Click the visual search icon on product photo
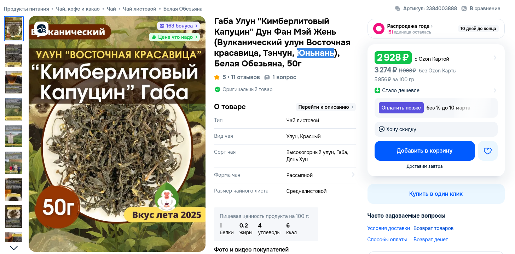 pos(41,29)
